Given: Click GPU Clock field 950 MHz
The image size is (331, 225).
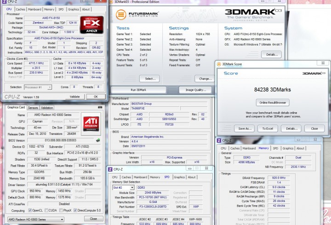Looking at the screenshot, I should click(x=35, y=191).
